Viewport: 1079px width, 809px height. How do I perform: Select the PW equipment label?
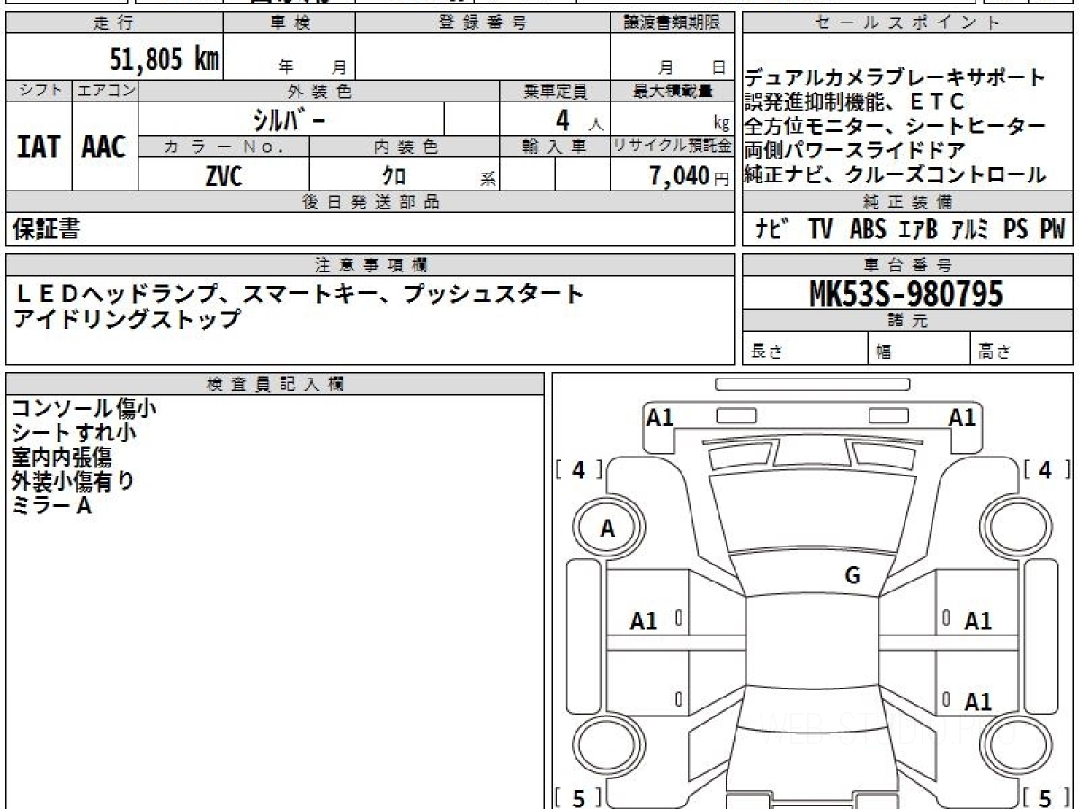click(1052, 229)
